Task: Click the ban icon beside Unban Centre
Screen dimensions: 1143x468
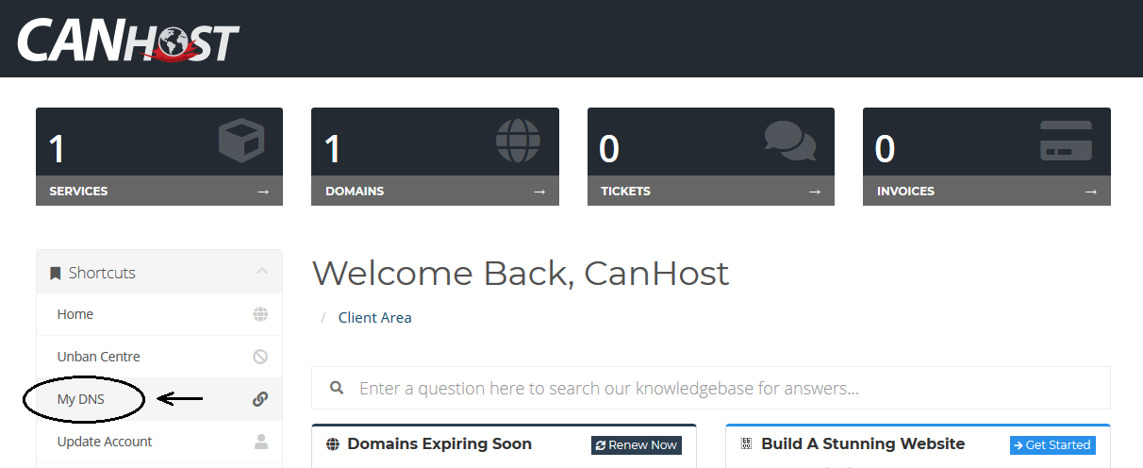Action: pos(260,357)
